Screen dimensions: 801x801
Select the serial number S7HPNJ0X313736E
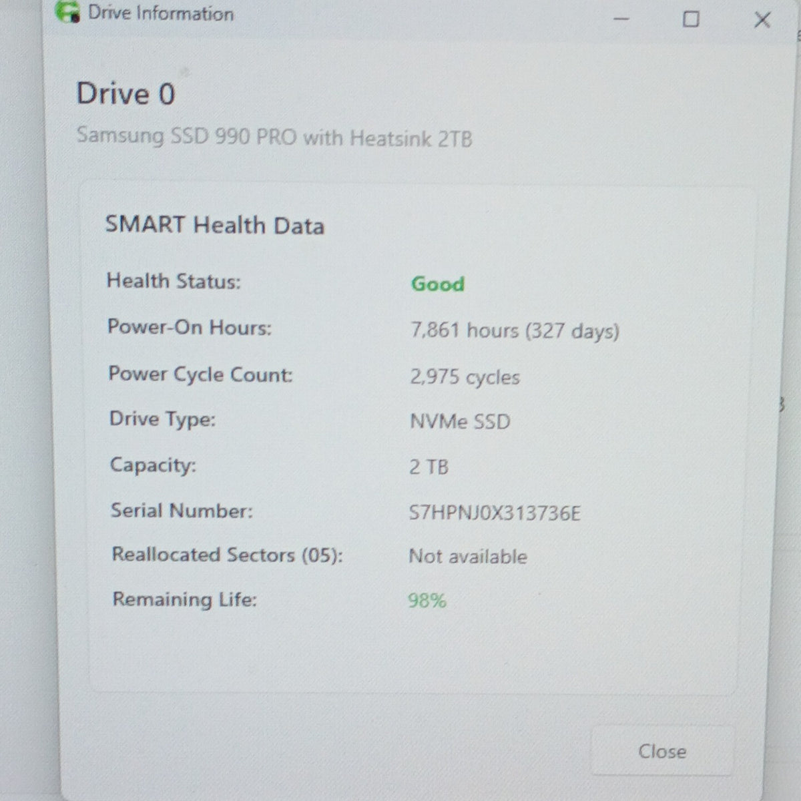point(495,513)
